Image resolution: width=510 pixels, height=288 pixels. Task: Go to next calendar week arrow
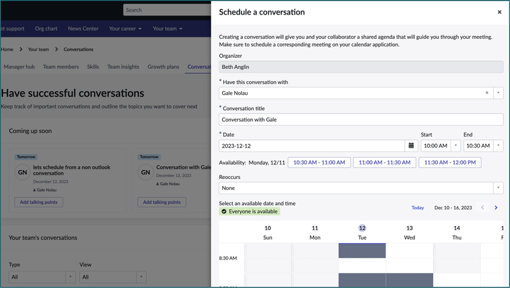(496, 208)
